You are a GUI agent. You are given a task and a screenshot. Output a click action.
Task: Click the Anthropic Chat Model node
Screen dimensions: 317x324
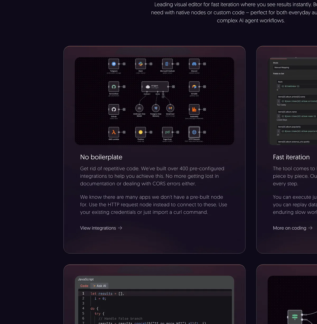[139, 108]
